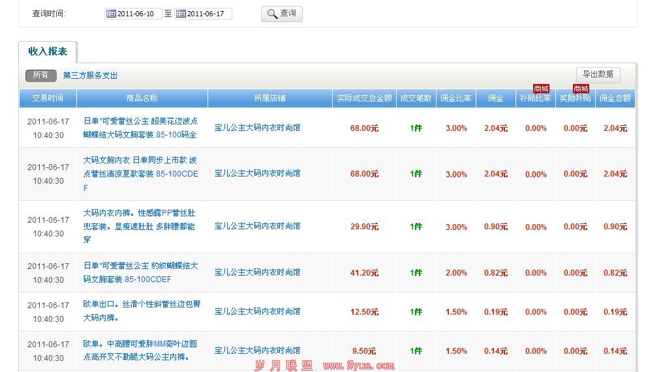Switch to the 收入报表 tab

point(48,51)
